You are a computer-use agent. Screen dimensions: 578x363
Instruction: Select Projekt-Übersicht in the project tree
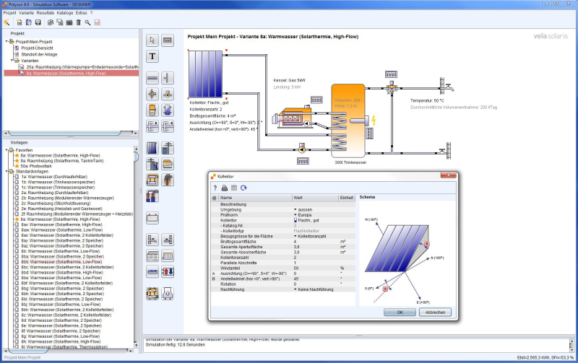[38, 48]
